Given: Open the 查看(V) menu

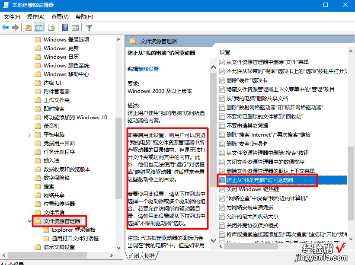Looking at the screenshot, I should point(60,17).
